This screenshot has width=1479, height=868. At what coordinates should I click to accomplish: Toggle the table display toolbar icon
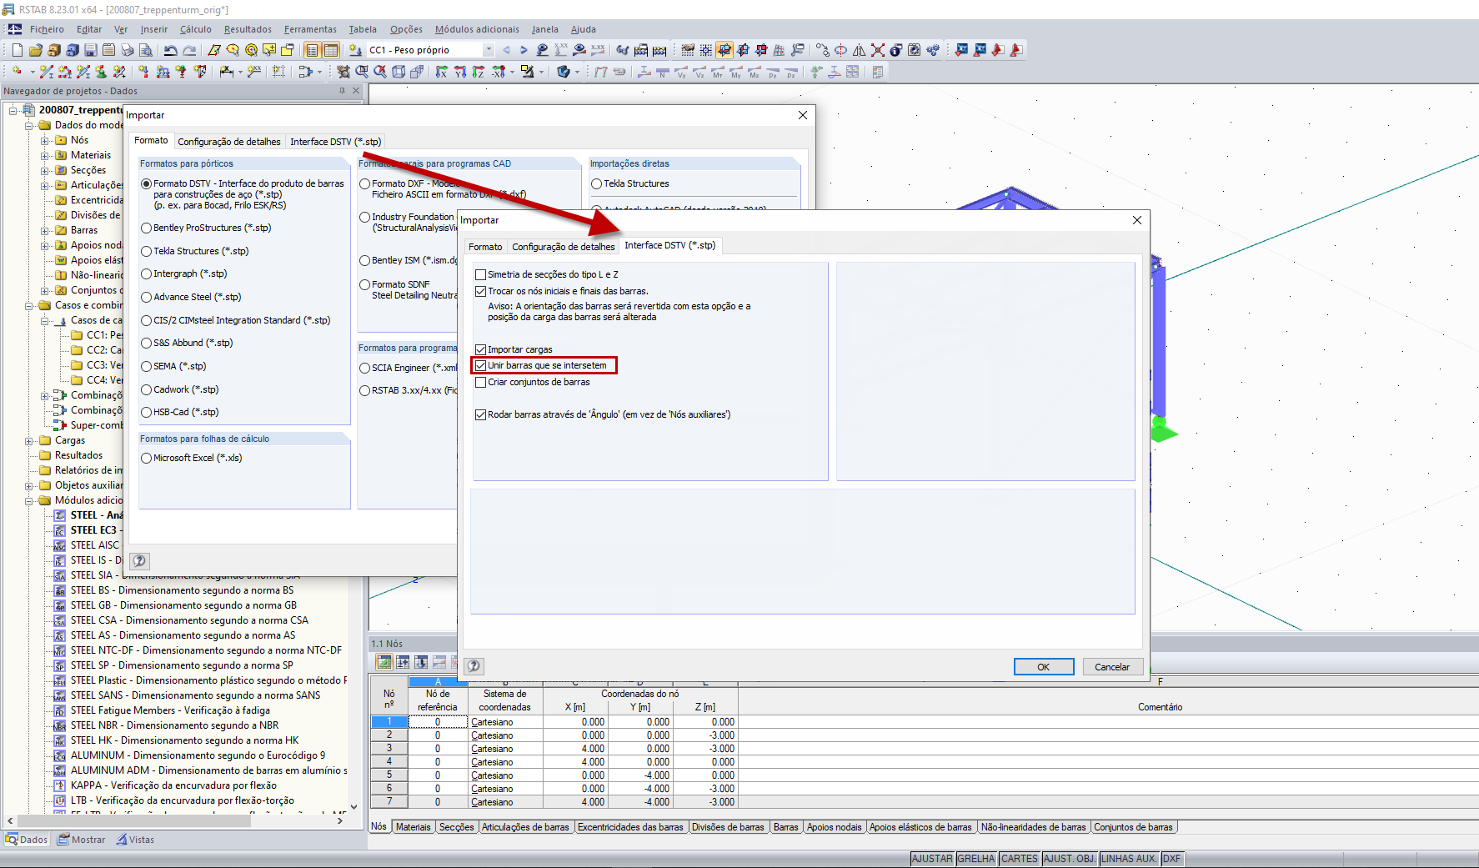tap(331, 50)
